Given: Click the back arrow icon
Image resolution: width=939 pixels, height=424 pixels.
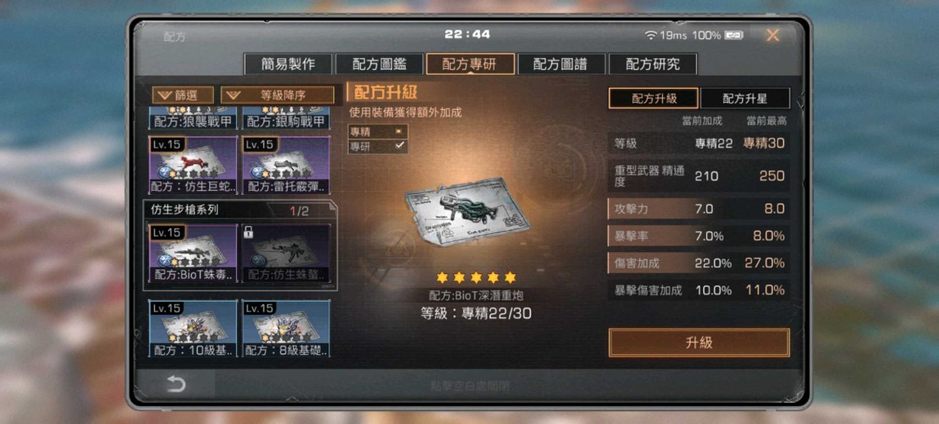Looking at the screenshot, I should point(176,385).
